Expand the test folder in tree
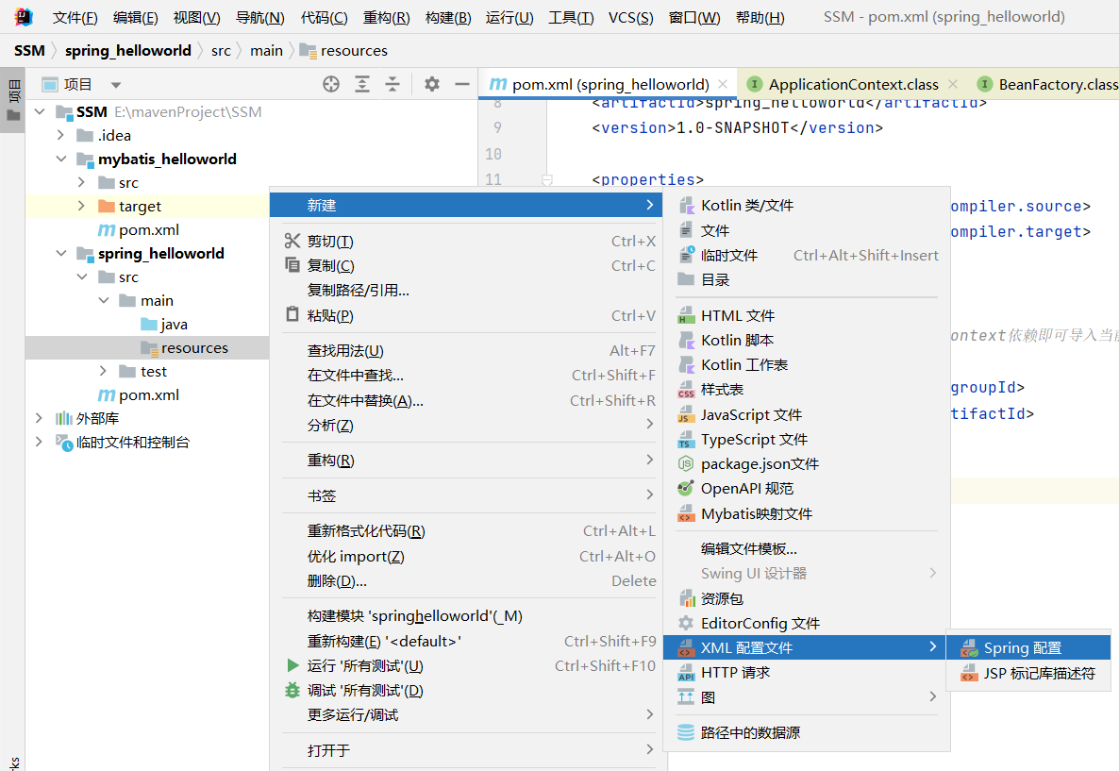This screenshot has width=1119, height=771. click(x=104, y=372)
